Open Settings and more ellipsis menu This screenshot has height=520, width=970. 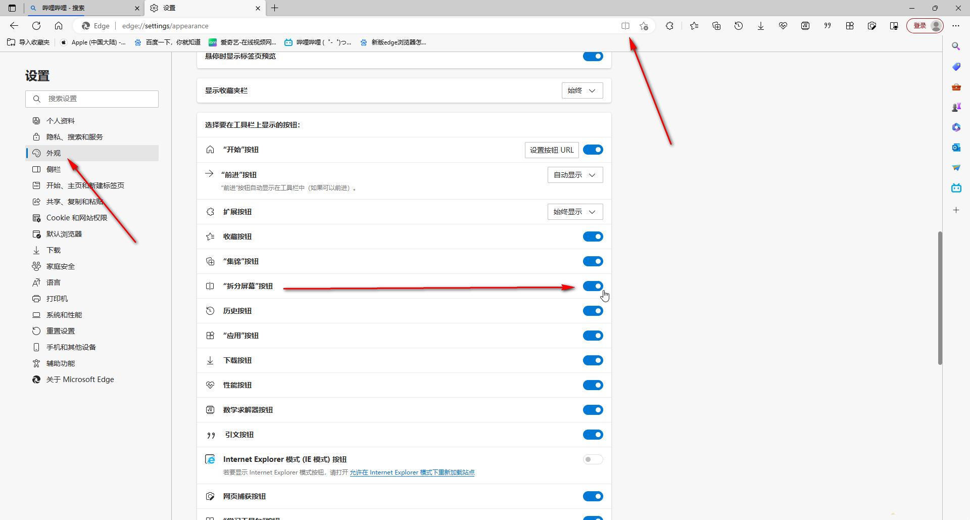(956, 26)
